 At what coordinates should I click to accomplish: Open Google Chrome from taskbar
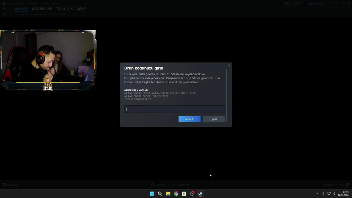(x=176, y=194)
